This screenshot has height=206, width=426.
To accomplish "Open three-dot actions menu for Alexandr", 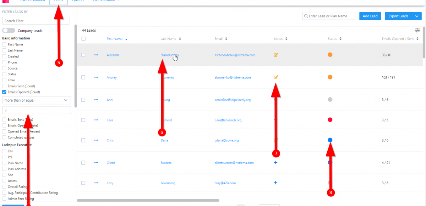I will tap(96, 55).
